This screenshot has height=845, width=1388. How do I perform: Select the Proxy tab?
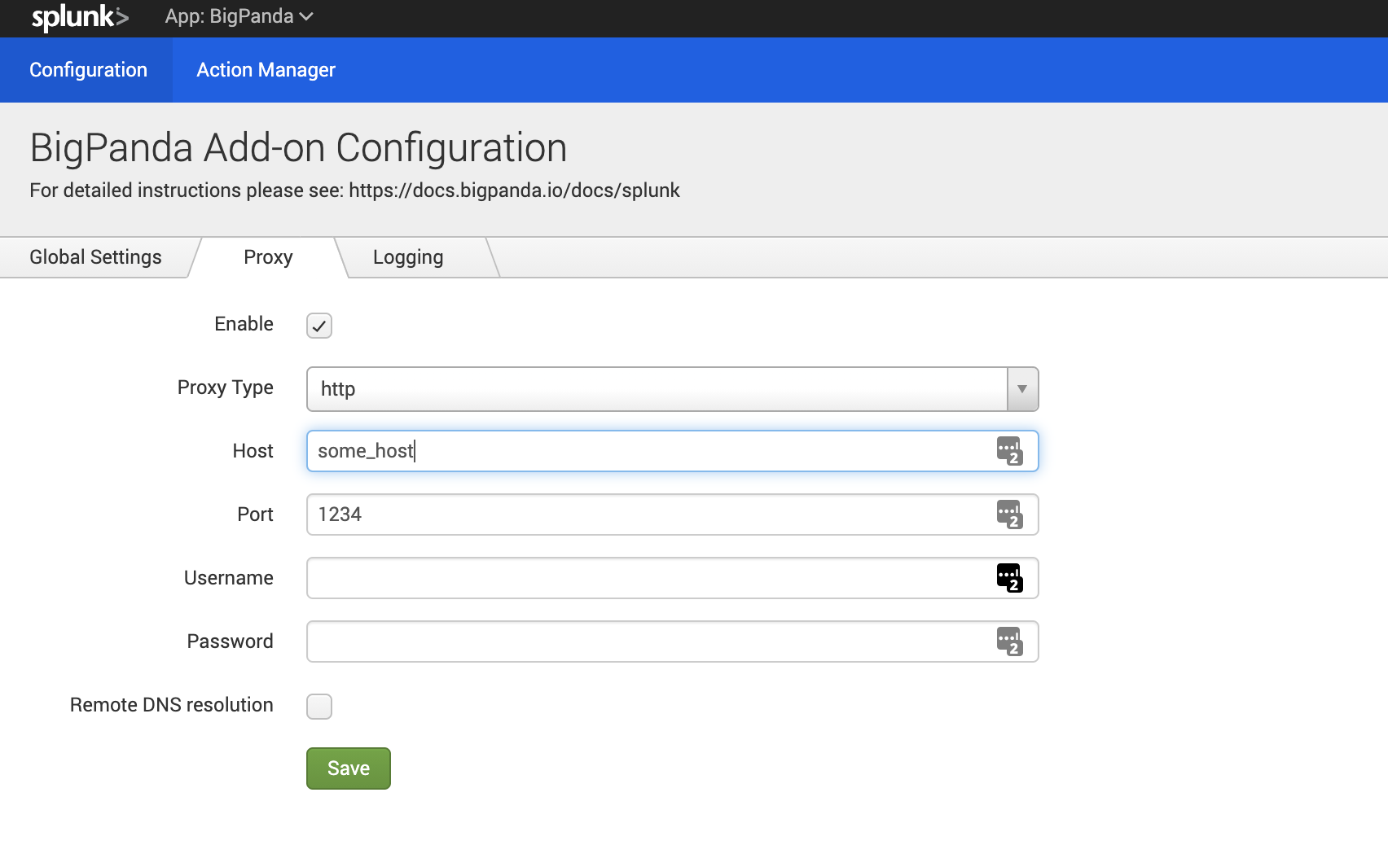[268, 257]
